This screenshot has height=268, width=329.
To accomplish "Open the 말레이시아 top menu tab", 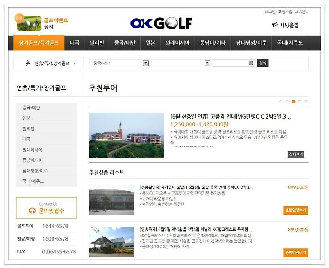I will (x=177, y=43).
